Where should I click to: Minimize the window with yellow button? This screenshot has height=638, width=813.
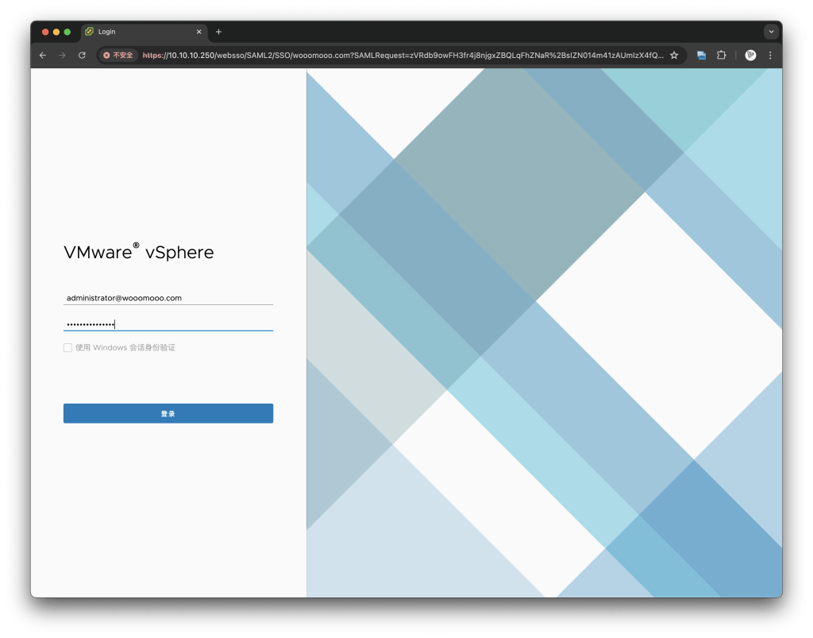click(56, 32)
